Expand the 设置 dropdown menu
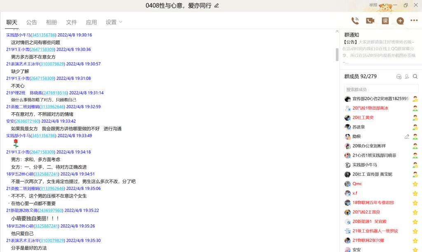This screenshot has width=422, height=252. [114, 22]
